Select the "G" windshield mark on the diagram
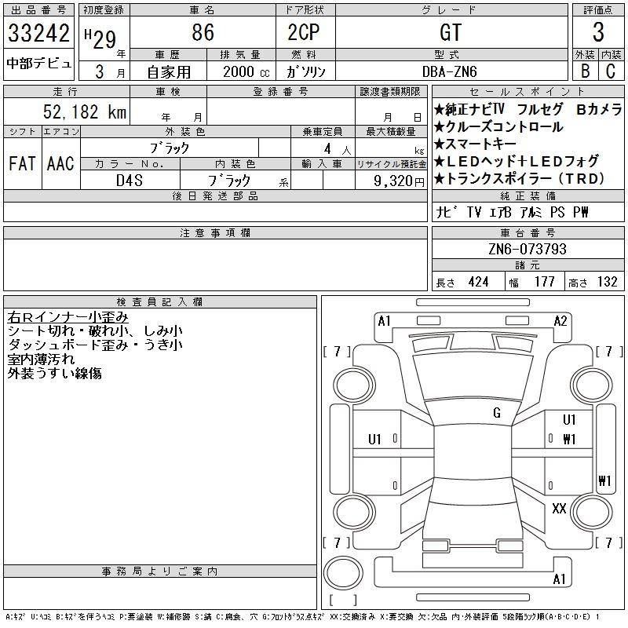The image size is (628, 628). 497,413
